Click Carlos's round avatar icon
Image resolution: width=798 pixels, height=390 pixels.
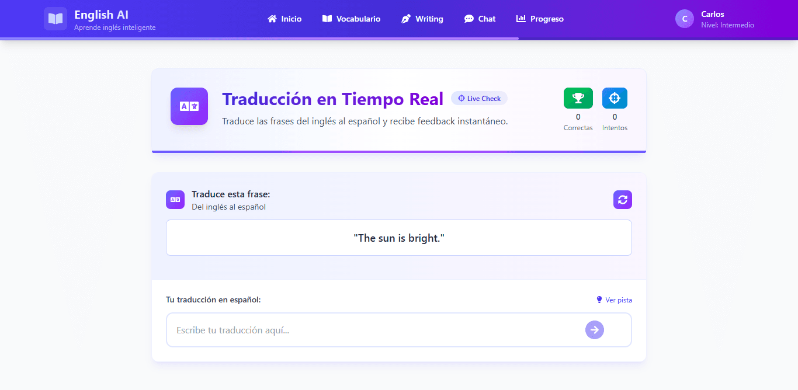pos(684,19)
